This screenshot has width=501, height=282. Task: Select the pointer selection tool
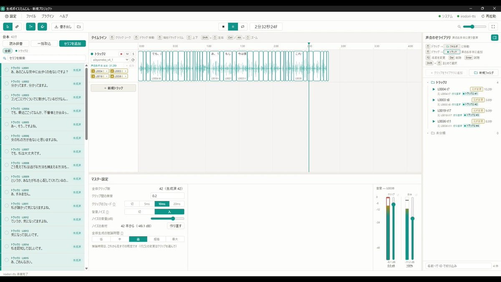point(8,27)
